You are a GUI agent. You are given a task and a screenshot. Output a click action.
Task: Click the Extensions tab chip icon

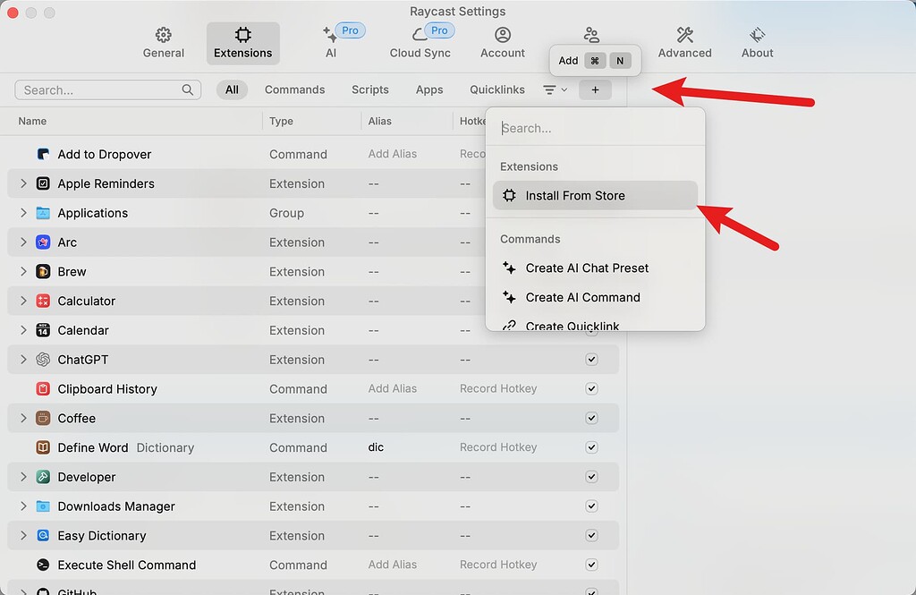pyautogui.click(x=243, y=35)
